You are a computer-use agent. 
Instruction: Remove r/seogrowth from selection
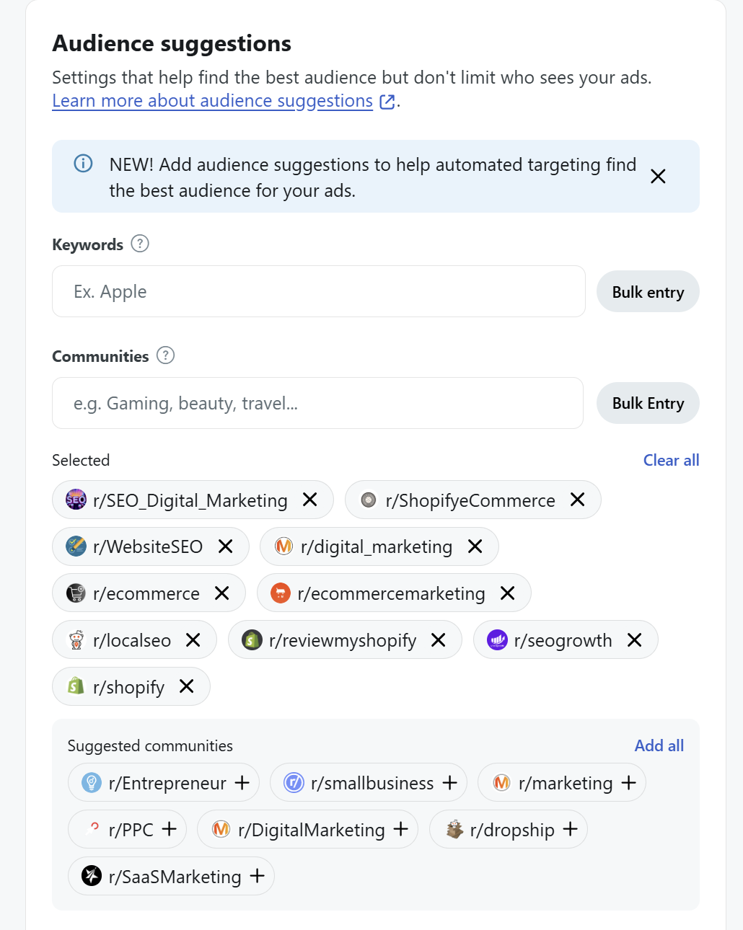pyautogui.click(x=635, y=639)
